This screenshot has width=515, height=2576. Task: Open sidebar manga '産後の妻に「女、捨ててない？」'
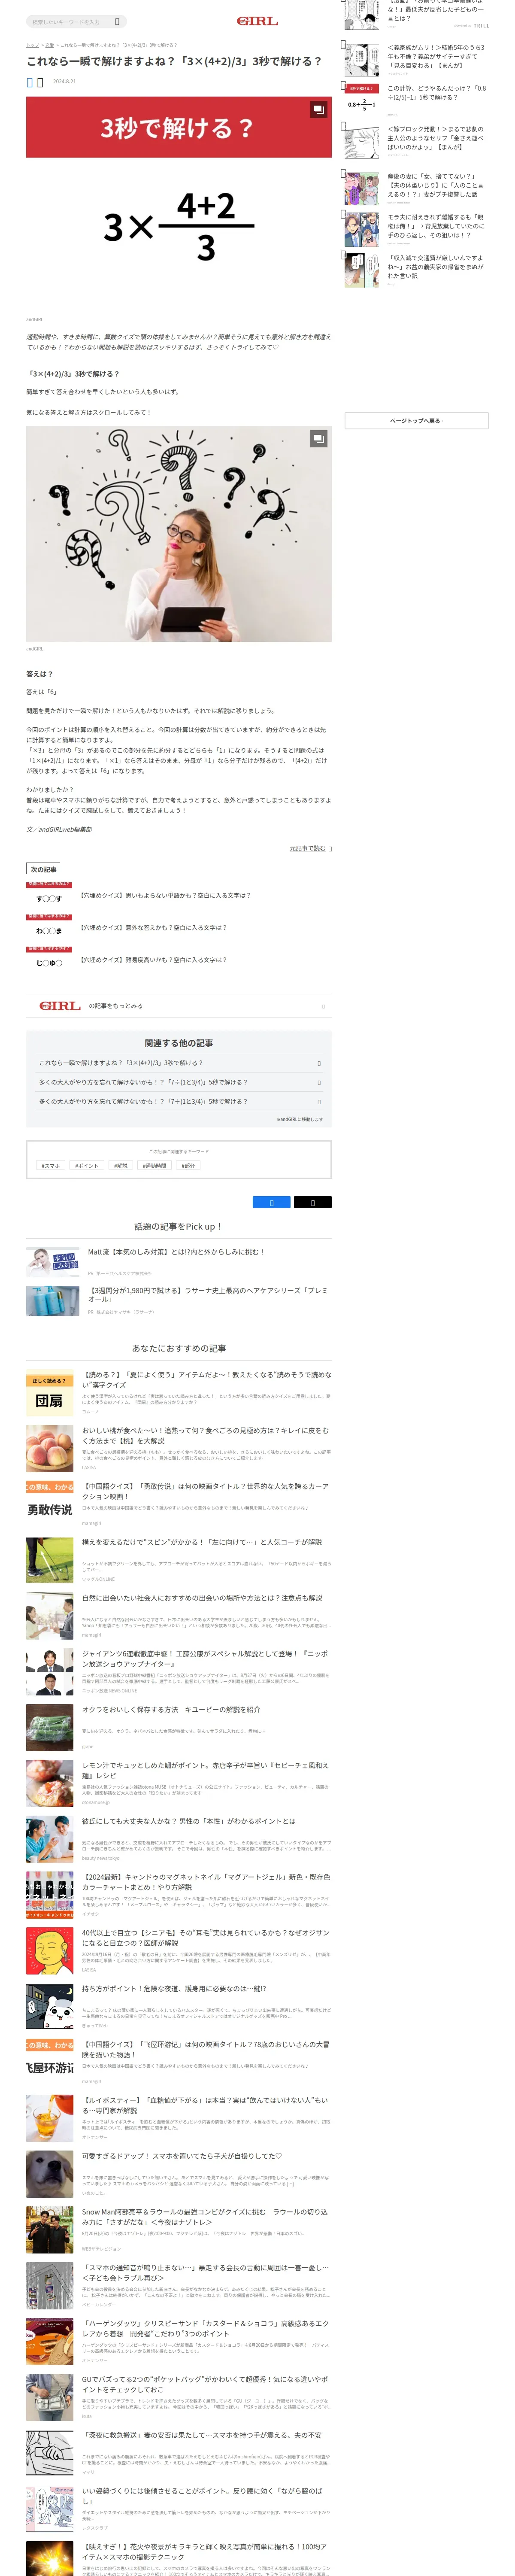click(436, 185)
